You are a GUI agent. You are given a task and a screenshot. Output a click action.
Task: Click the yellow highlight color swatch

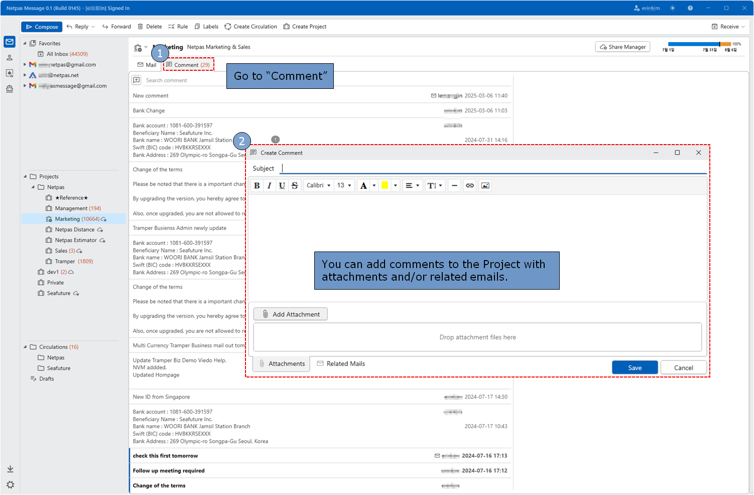(x=385, y=185)
